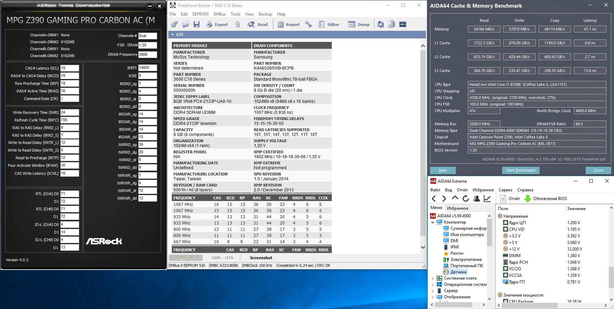Image resolution: width=614 pixels, height=309 pixels.
Task: Expand the Сервер tree node
Action: pyautogui.click(x=433, y=291)
